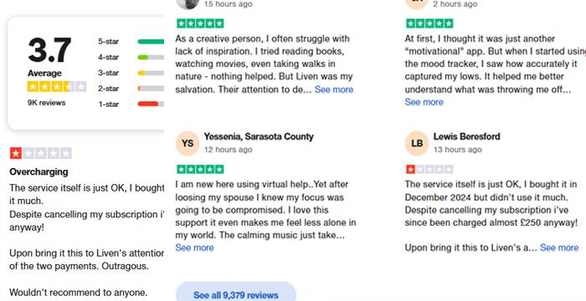Expand creative person review with See more

(x=334, y=89)
